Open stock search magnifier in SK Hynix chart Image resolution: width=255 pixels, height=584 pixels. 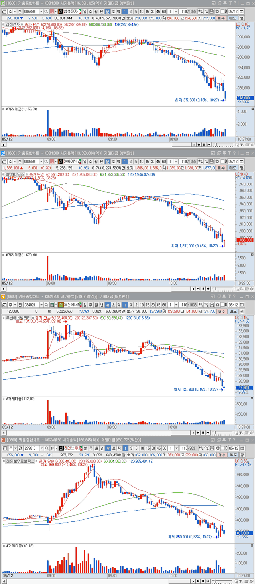[x=46, y=160]
